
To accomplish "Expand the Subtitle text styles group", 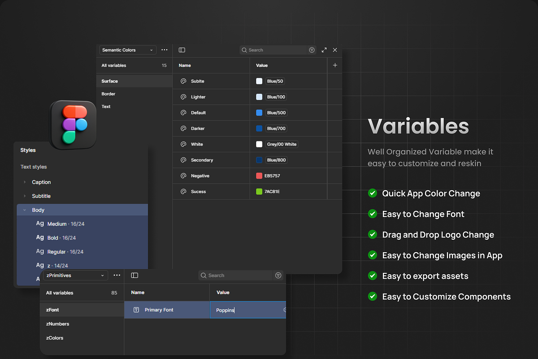I will tap(25, 196).
